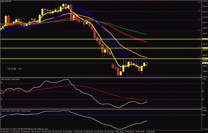Click the chart symbol title at top left
This screenshot has height=133, width=208.
click(6, 1)
